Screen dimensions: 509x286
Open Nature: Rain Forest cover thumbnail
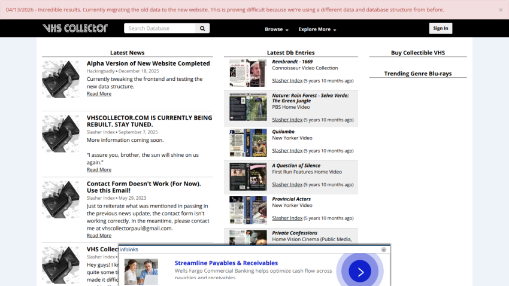(x=248, y=107)
